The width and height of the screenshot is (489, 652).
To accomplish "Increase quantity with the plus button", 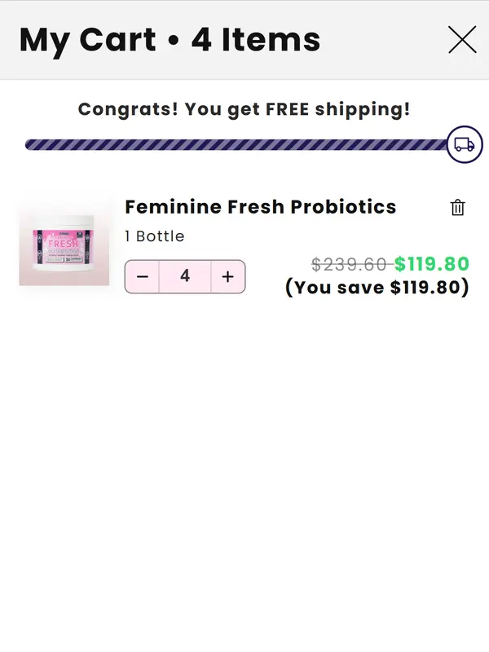I will pos(227,277).
